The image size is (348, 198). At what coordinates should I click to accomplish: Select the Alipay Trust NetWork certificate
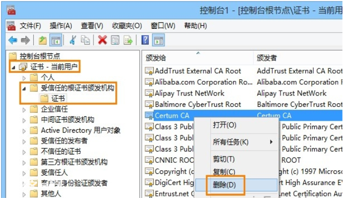[x=189, y=93]
